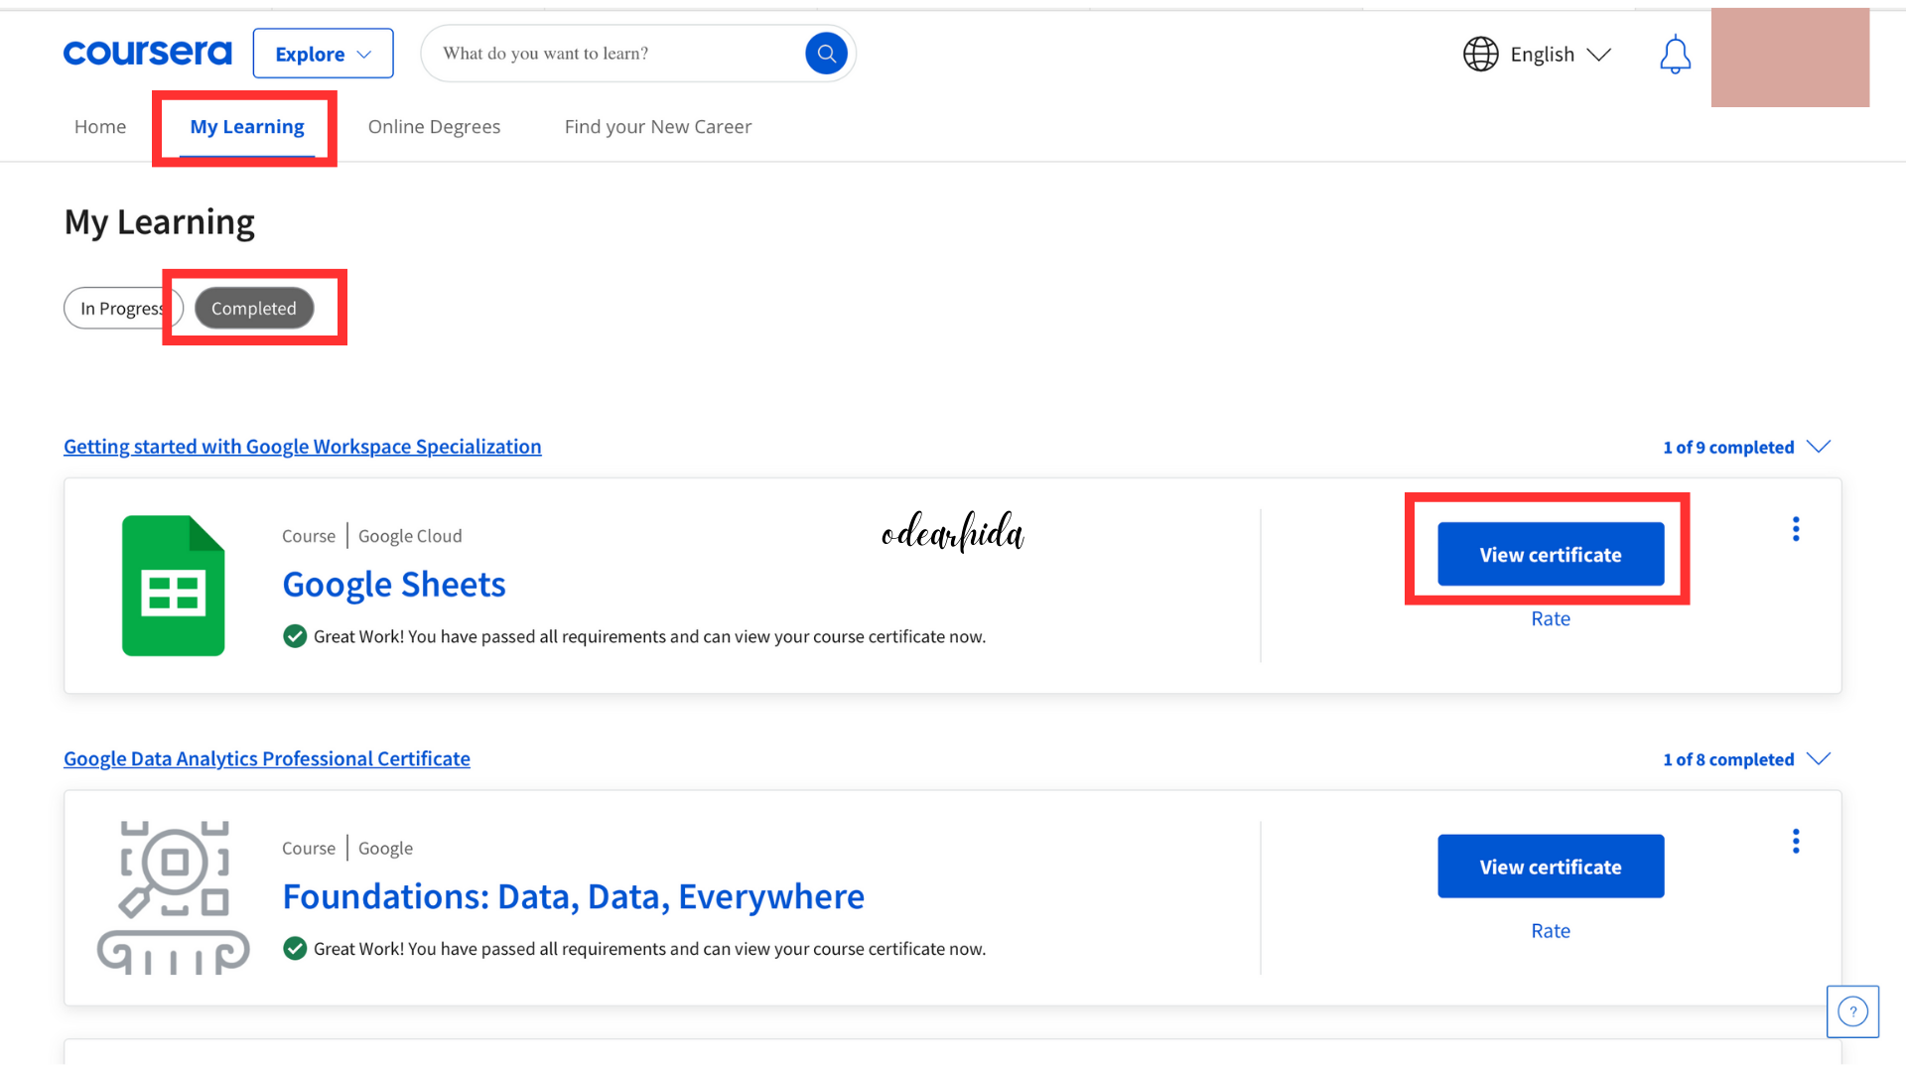Image resolution: width=1906 pixels, height=1072 pixels.
Task: Click the Coursera logo
Action: (x=147, y=53)
